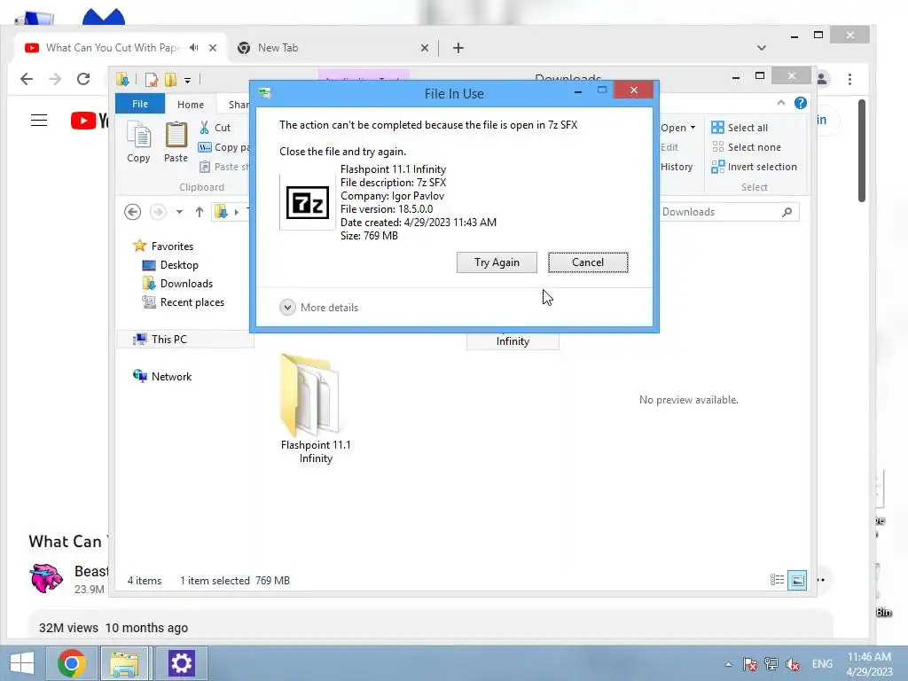
Task: Select Recent places in navigation pane
Action: click(x=183, y=301)
